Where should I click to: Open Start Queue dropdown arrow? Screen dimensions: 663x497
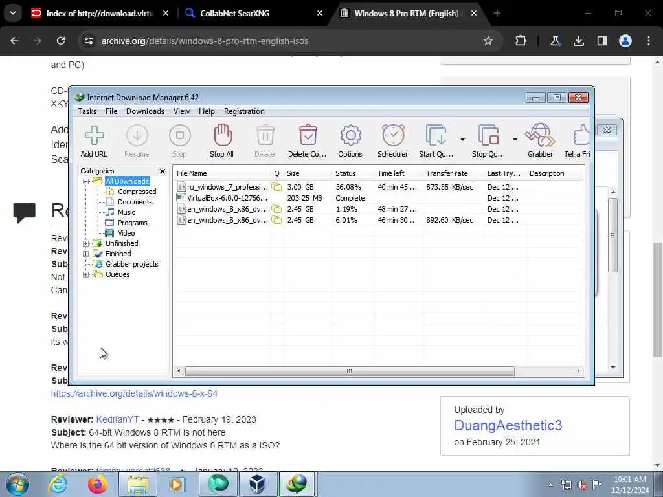(462, 140)
